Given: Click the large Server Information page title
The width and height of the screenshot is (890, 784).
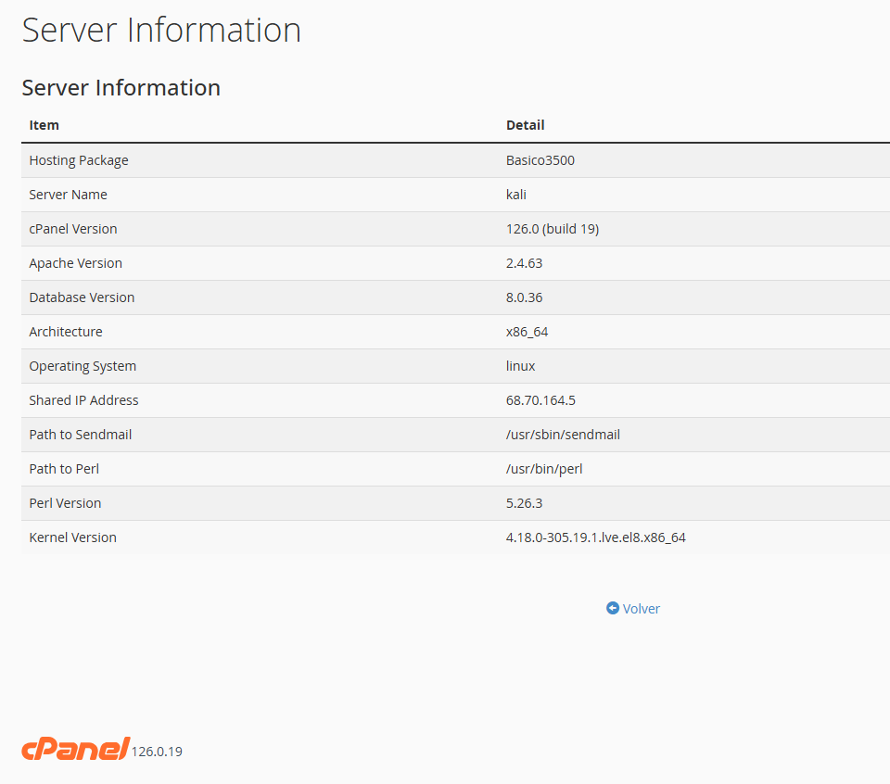Looking at the screenshot, I should point(161,30).
